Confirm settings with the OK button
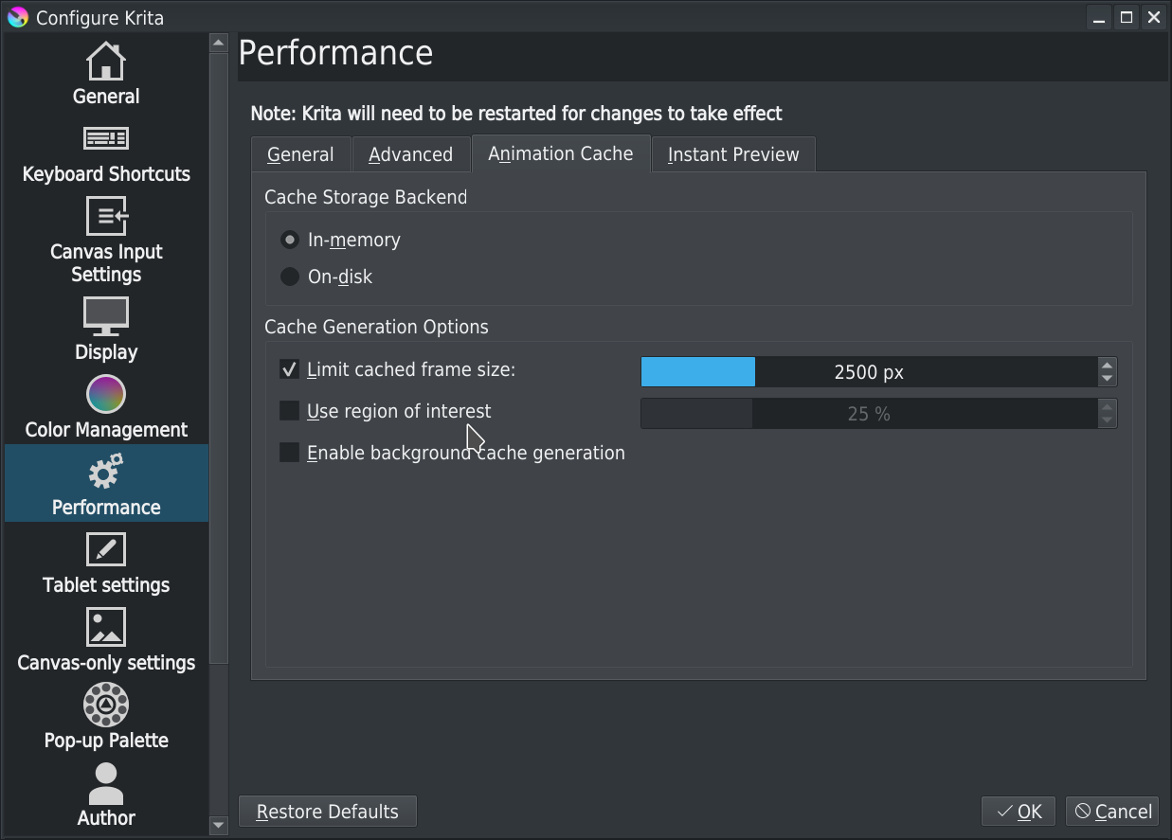1172x840 pixels. tap(1019, 812)
